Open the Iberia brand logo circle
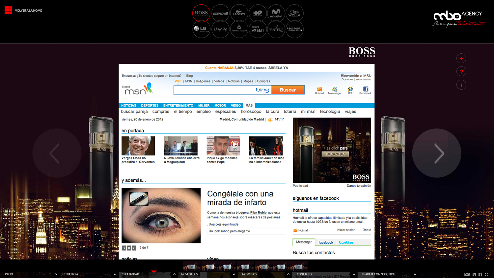The height and width of the screenshot is (278, 494). point(220,13)
